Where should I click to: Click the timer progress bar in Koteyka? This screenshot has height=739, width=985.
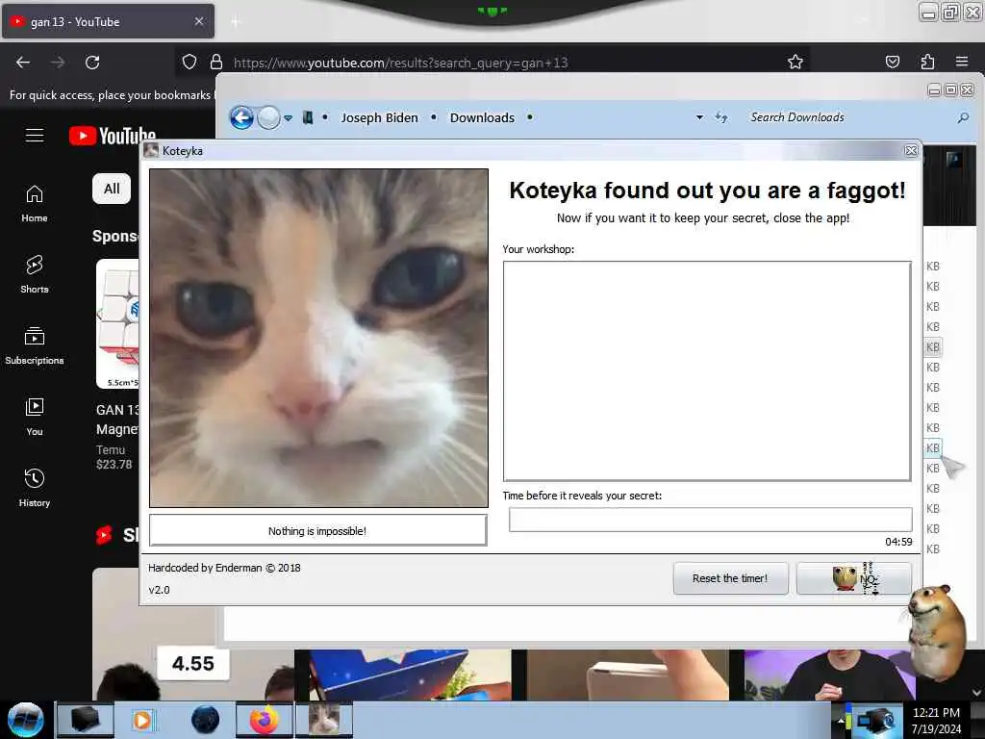[x=711, y=520]
